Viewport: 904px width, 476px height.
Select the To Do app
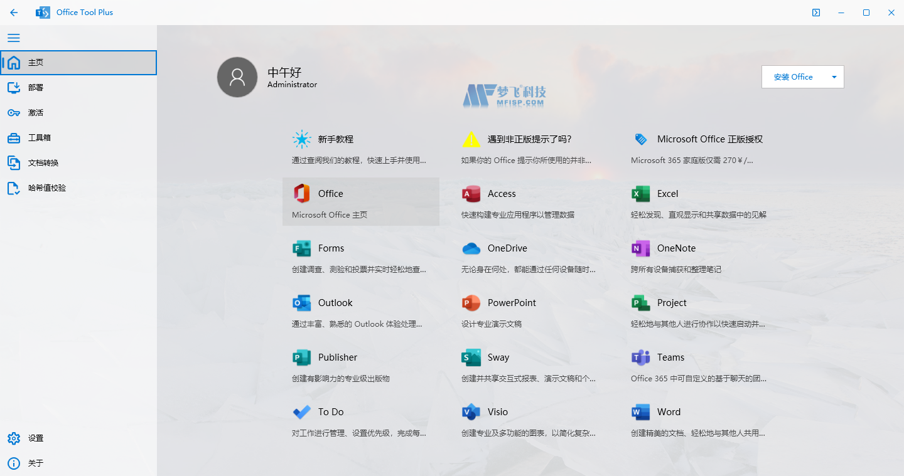[x=330, y=411]
